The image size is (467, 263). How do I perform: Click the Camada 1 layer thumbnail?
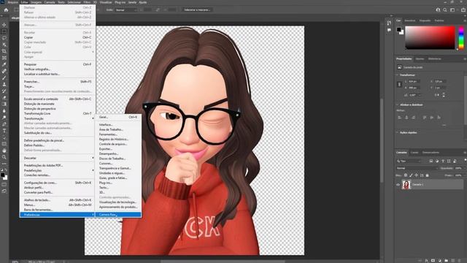click(406, 185)
